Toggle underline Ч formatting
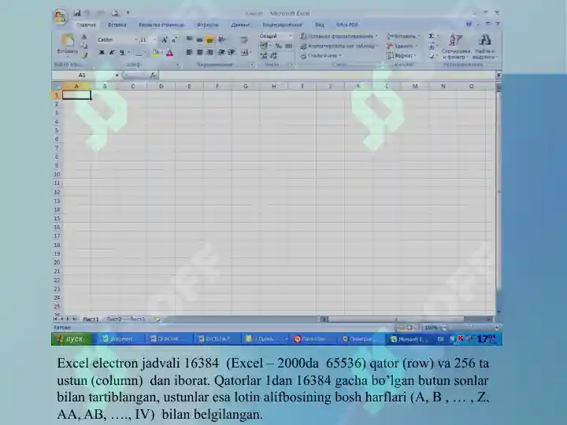567x425 pixels. pos(122,53)
